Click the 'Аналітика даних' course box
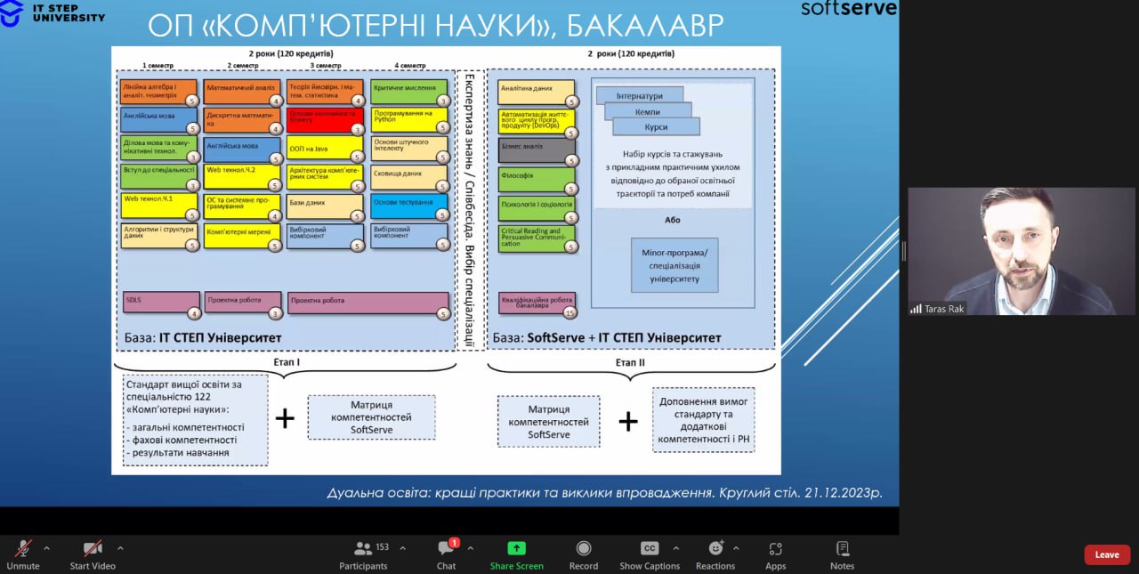Screen dimensions: 1139x574 point(537,93)
